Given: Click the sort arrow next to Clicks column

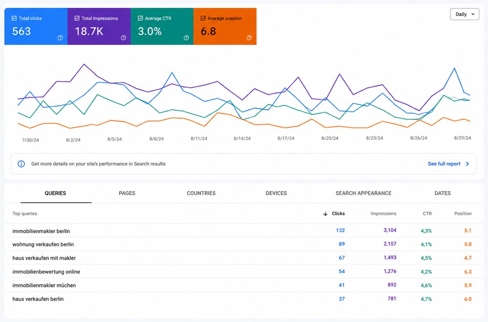Looking at the screenshot, I should (325, 214).
